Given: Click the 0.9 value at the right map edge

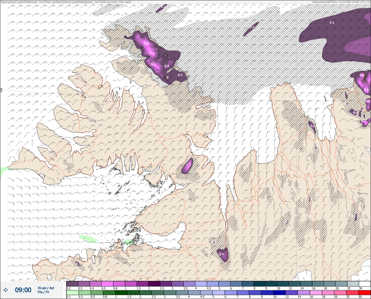Looking at the screenshot, I should pyautogui.click(x=366, y=90).
